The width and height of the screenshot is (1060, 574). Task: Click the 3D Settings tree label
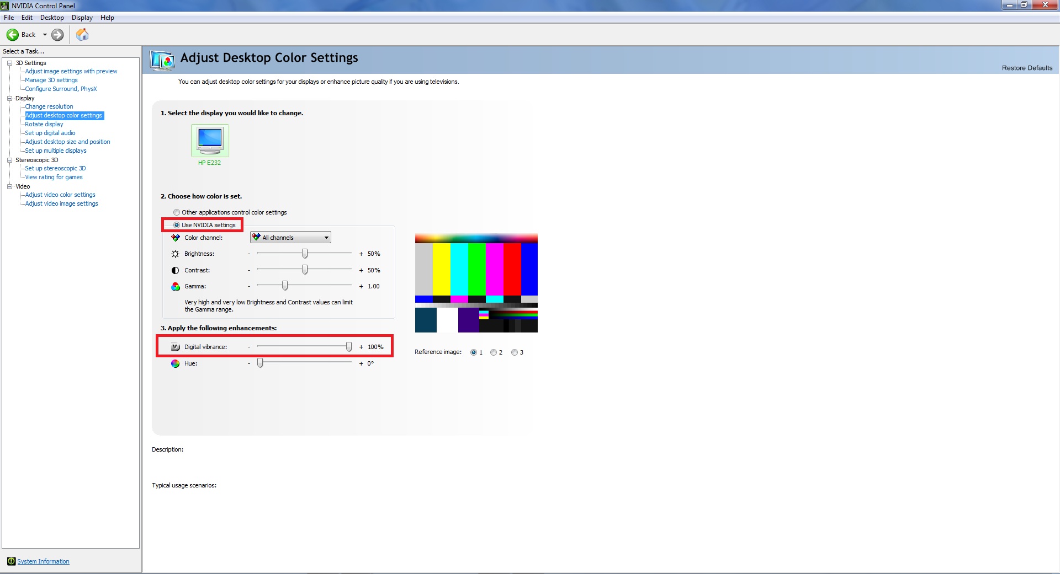(31, 63)
